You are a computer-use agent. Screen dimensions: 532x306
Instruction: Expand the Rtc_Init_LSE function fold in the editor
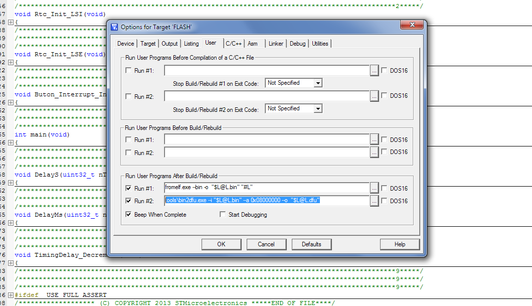pyautogui.click(x=11, y=62)
